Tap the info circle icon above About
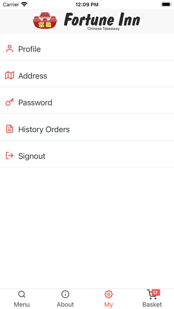This screenshot has height=309, width=174. click(65, 294)
